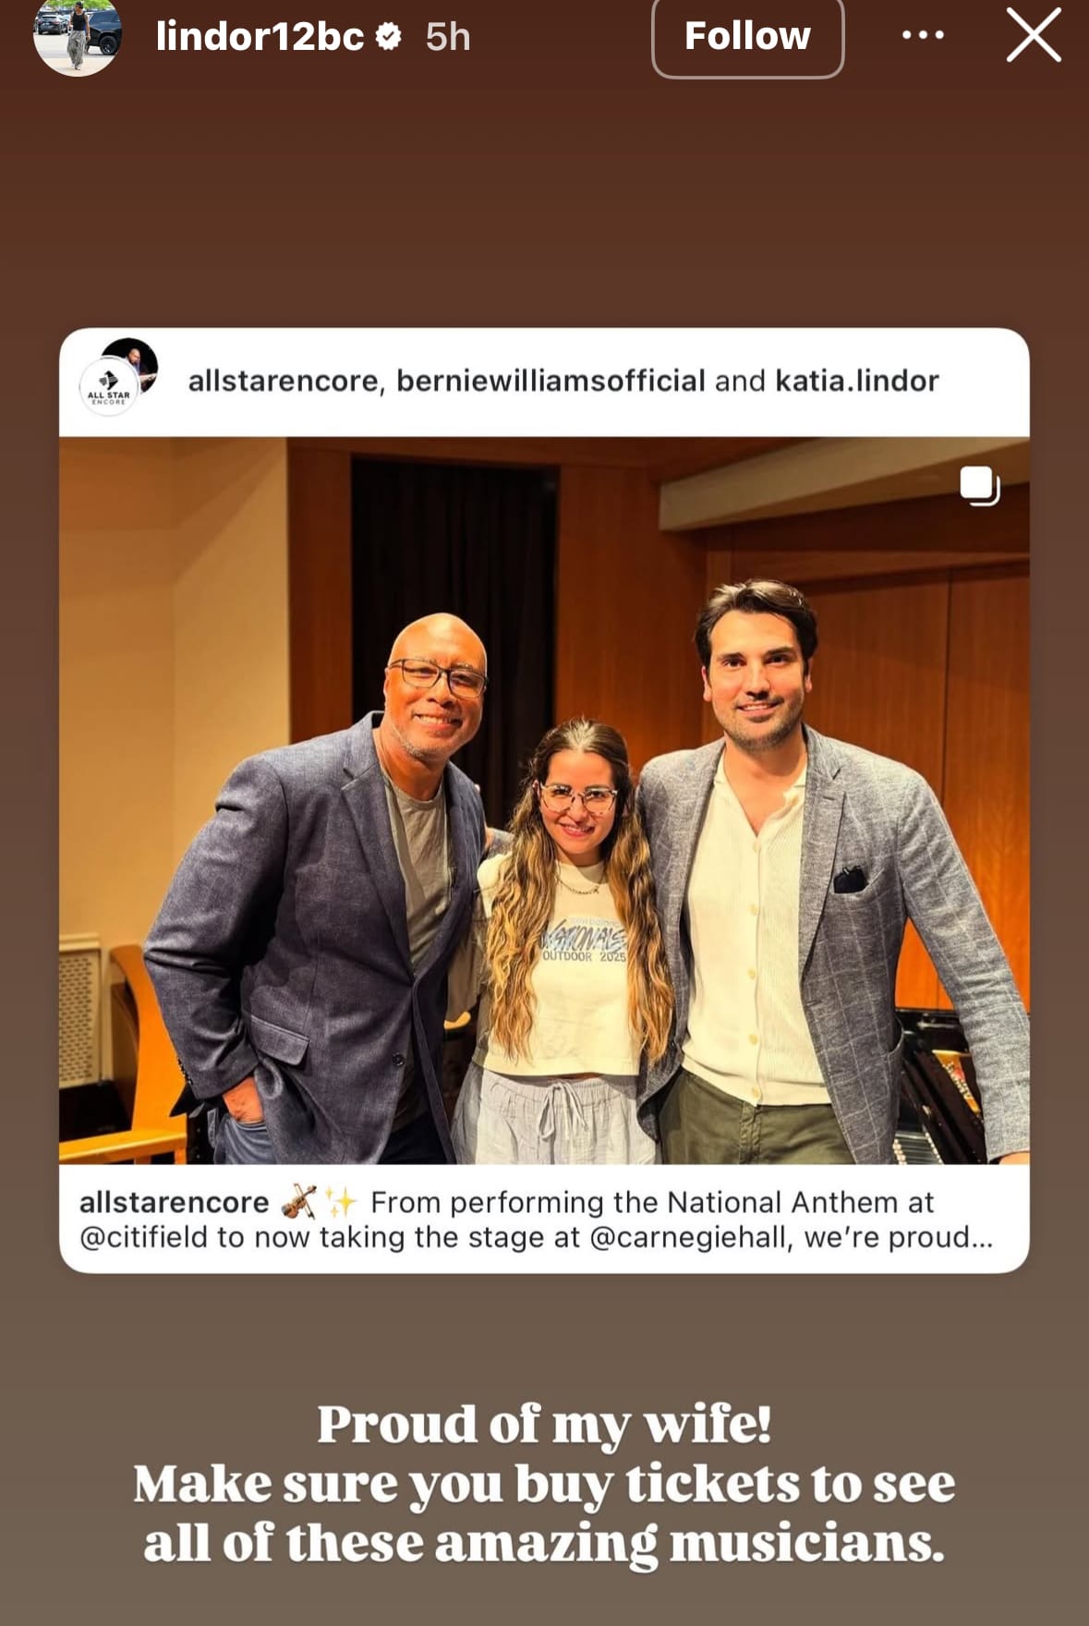The image size is (1089, 1626).
Task: Visit katia.lindor profile from post header
Action: [x=856, y=381]
